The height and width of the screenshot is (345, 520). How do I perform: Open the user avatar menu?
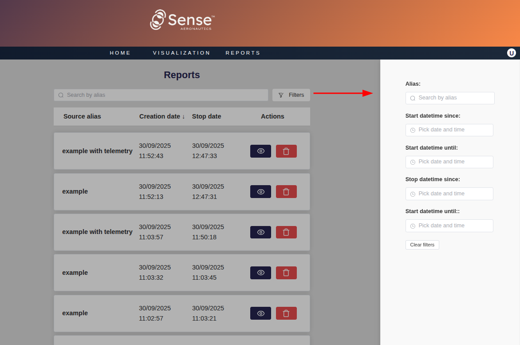pyautogui.click(x=511, y=53)
